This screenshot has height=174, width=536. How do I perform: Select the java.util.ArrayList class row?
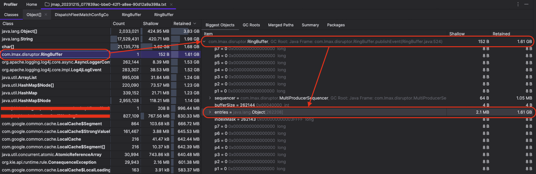tap(100, 77)
